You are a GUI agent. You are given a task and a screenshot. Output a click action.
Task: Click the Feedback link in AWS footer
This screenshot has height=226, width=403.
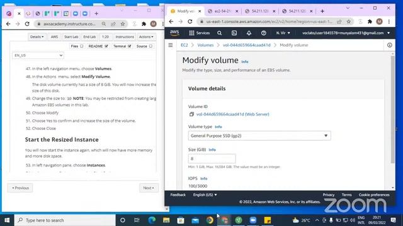[x=178, y=195]
